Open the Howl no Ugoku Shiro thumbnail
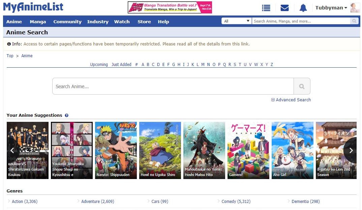This screenshot has height=210, width=362. (160, 150)
